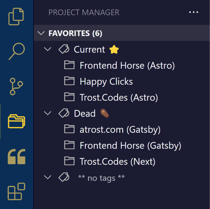210x209 pixels.
Task: Open the Explorer view icon
Action: coord(16,17)
